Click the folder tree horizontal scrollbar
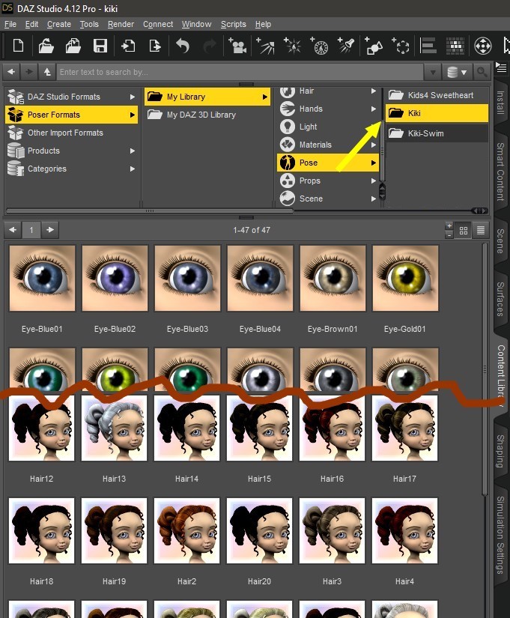510x618 pixels. click(x=150, y=210)
